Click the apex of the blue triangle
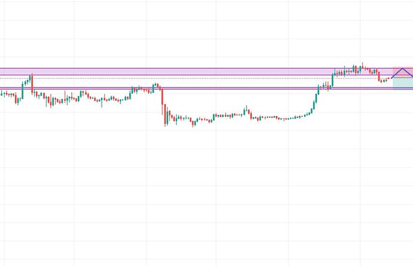This screenshot has width=413, height=266. point(402,69)
